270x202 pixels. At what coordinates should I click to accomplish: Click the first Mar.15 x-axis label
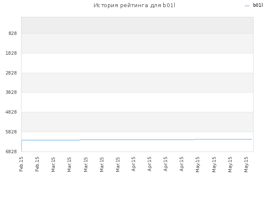point(53,165)
